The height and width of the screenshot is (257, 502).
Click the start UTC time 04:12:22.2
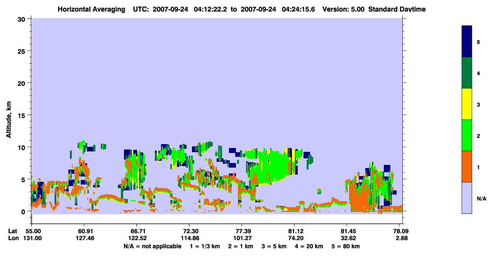(210, 9)
